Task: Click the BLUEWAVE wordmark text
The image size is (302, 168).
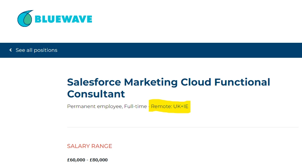Action: [63, 19]
